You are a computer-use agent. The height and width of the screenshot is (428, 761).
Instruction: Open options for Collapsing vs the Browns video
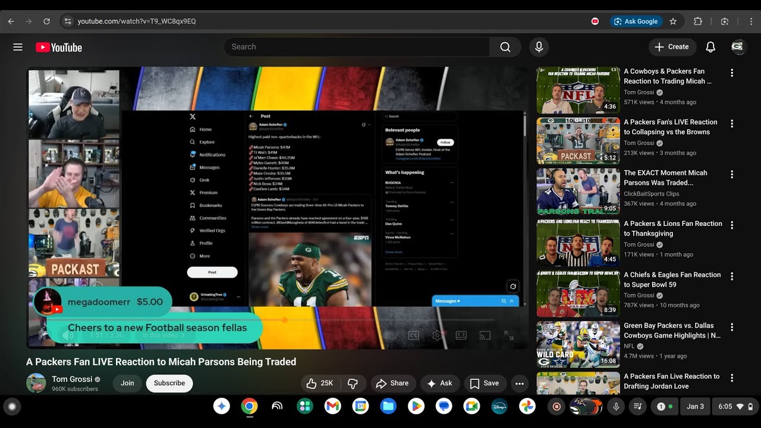click(x=732, y=124)
